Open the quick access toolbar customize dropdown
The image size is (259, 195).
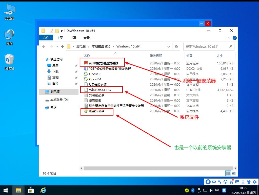(x=62, y=31)
